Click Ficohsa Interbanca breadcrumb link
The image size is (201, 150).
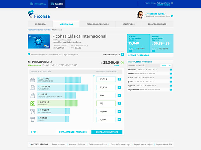35,30
